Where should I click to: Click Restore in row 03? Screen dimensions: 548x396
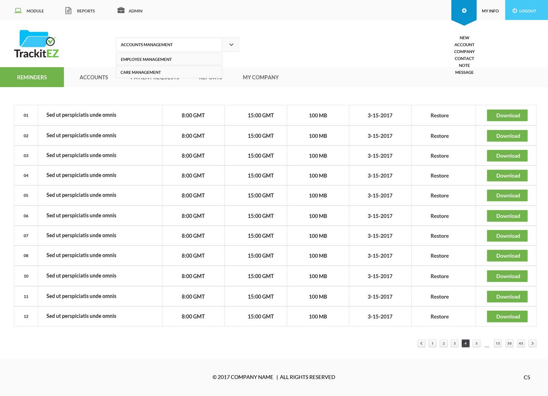click(x=440, y=156)
